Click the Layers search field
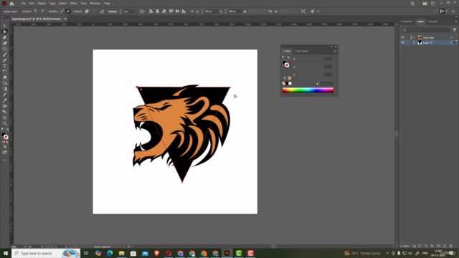The height and width of the screenshot is (258, 459). click(426, 30)
